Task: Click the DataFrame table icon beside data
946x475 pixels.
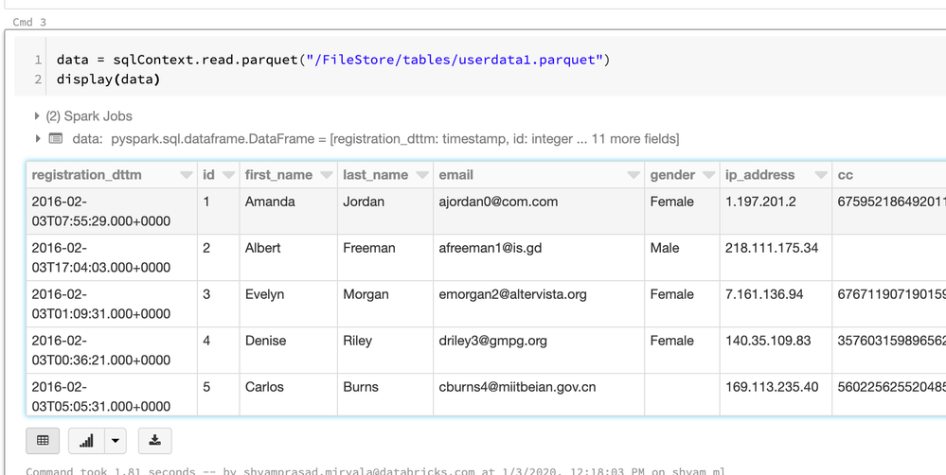Action: 56,139
